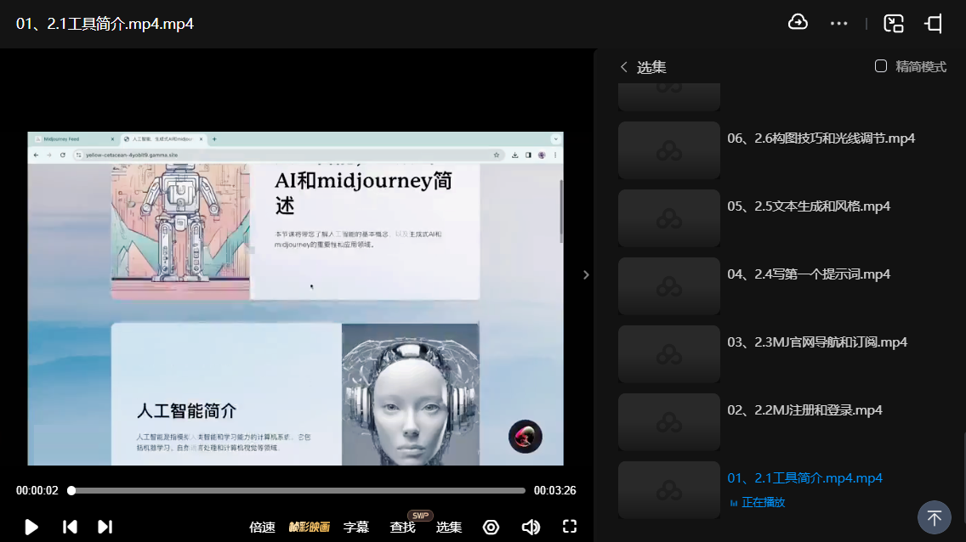Open the circular playback settings icon
This screenshot has height=542, width=966.
click(491, 527)
